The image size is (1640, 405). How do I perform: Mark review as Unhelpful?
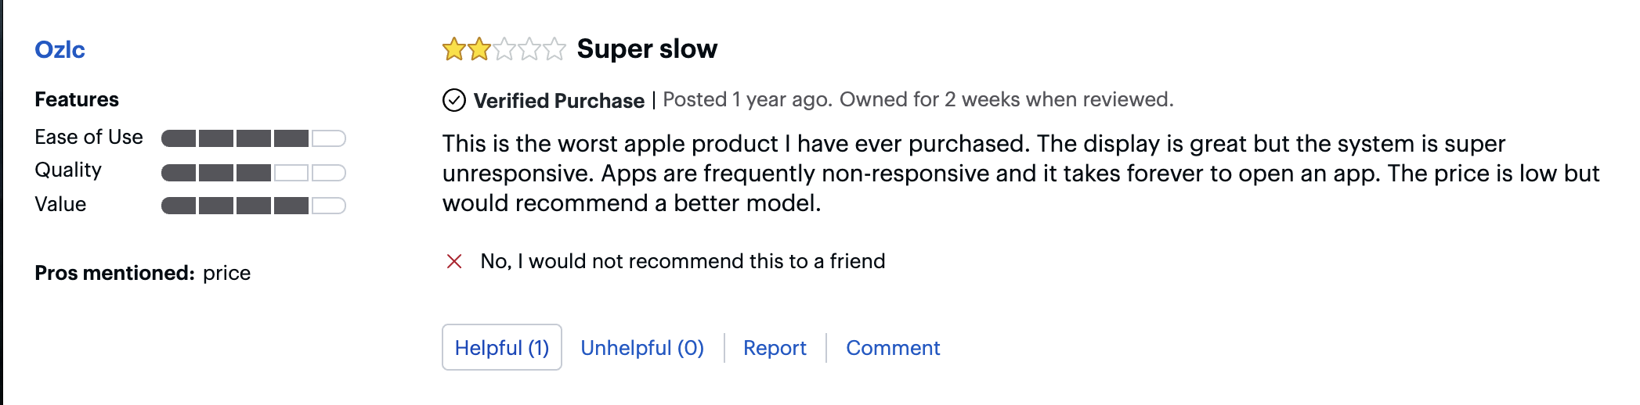642,347
